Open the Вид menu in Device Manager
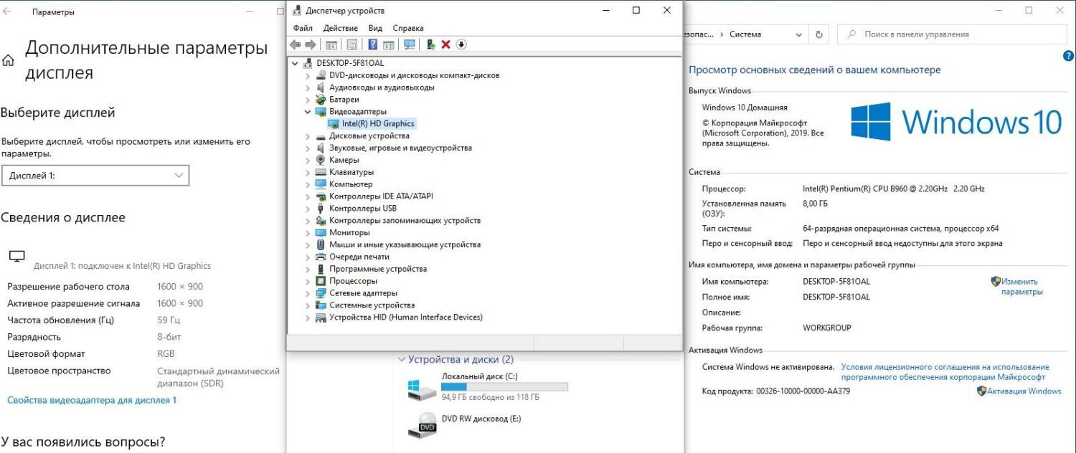The width and height of the screenshot is (1076, 453). pos(375,28)
